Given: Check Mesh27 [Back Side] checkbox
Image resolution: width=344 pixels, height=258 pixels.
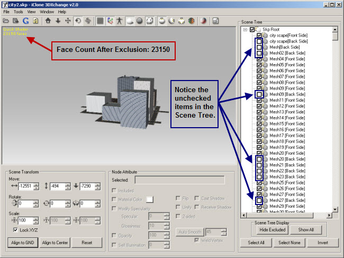Looking at the screenshot, I should pos(259,200).
